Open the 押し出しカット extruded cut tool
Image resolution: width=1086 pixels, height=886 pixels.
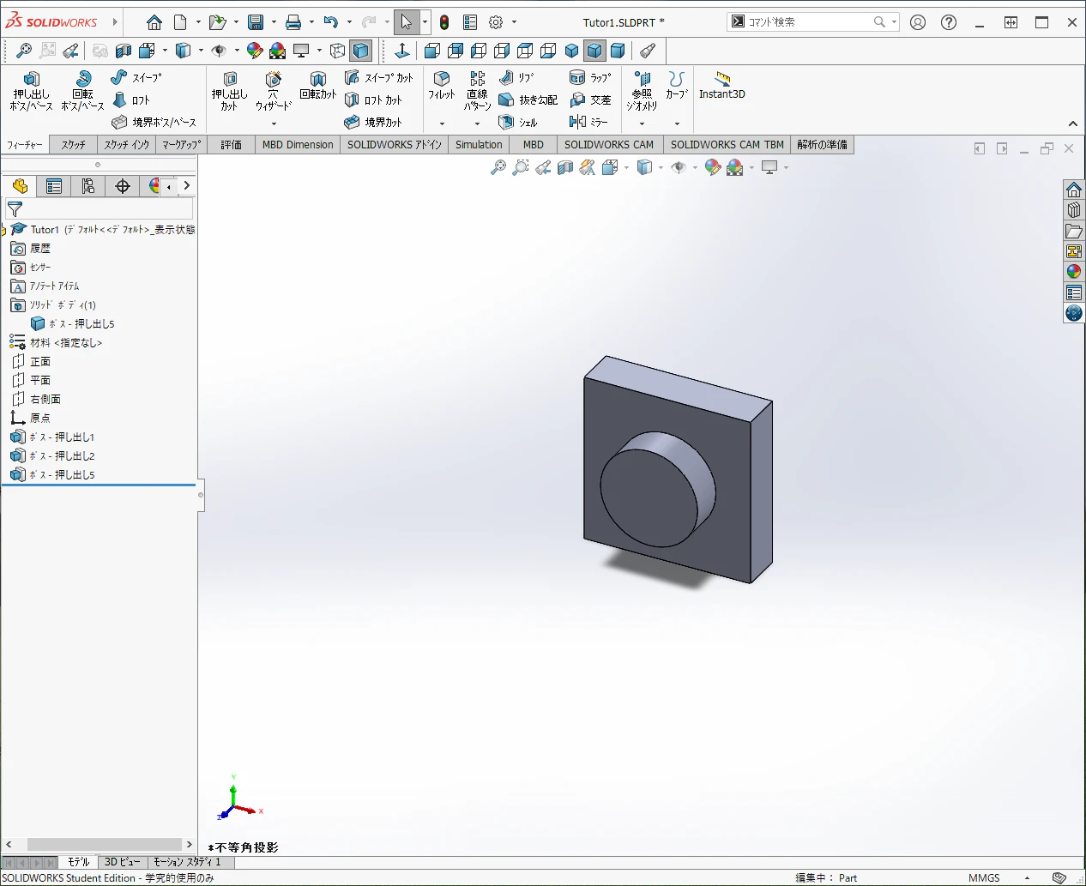click(229, 92)
